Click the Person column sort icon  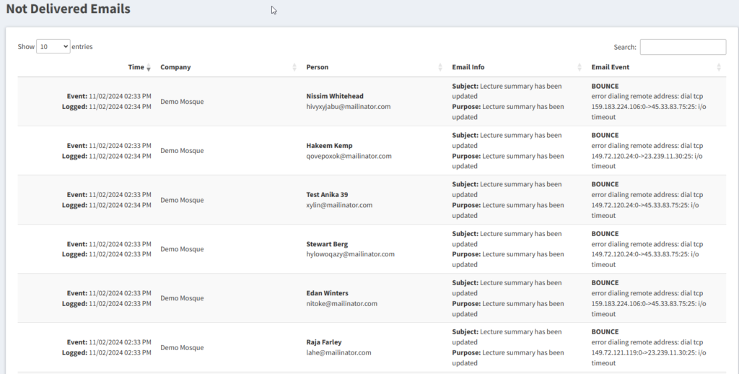440,67
